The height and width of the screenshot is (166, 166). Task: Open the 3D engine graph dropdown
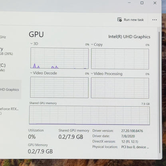click(x=32, y=43)
